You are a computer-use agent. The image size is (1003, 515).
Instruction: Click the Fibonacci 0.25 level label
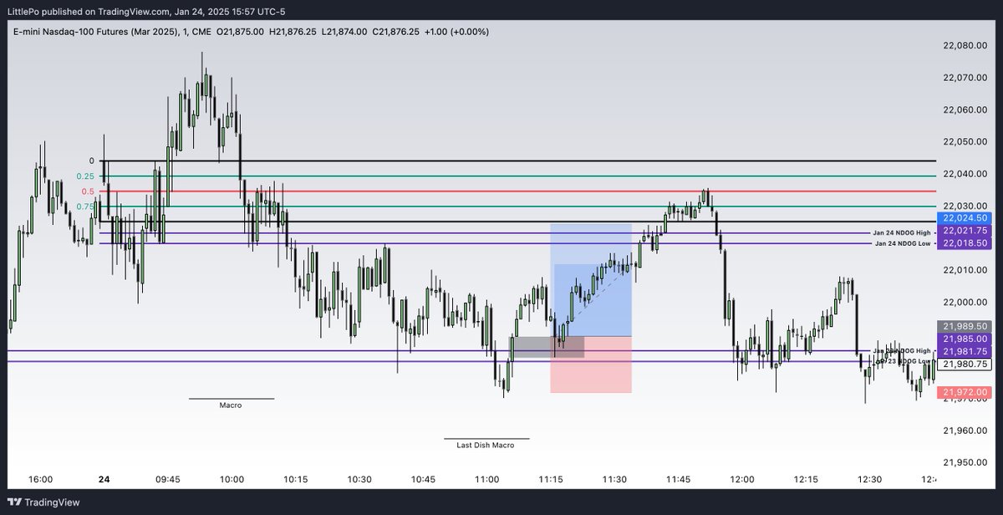pos(85,176)
